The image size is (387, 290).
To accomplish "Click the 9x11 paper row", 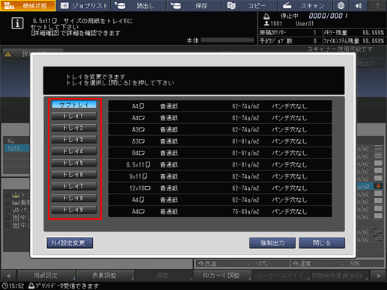I will 220,176.
